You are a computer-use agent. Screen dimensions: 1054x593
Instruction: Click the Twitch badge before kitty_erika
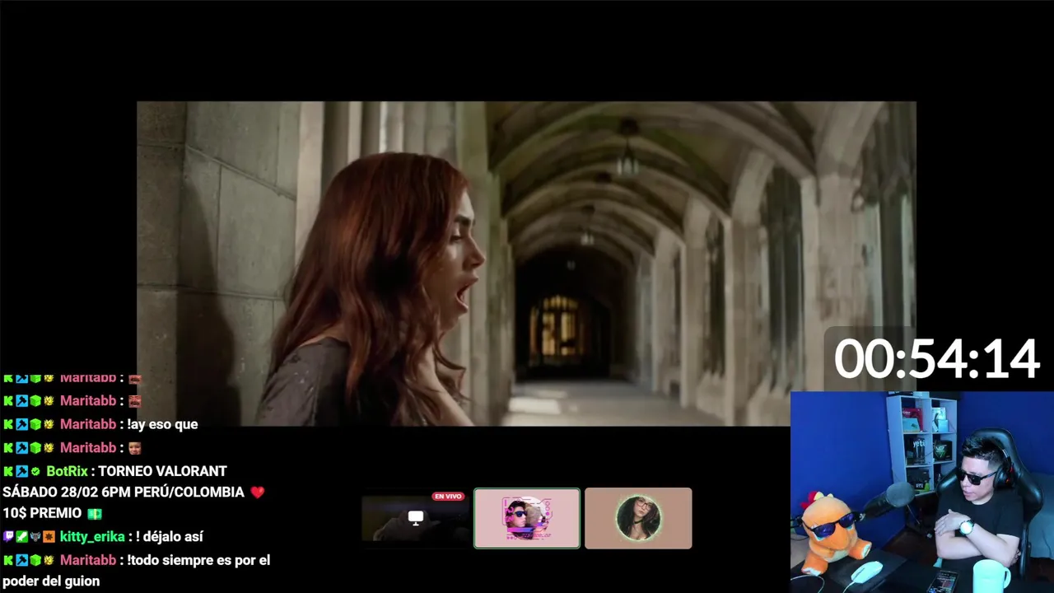point(8,537)
